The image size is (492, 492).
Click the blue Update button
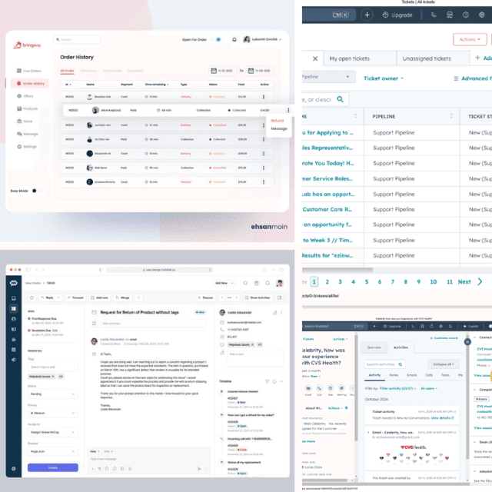(x=53, y=467)
